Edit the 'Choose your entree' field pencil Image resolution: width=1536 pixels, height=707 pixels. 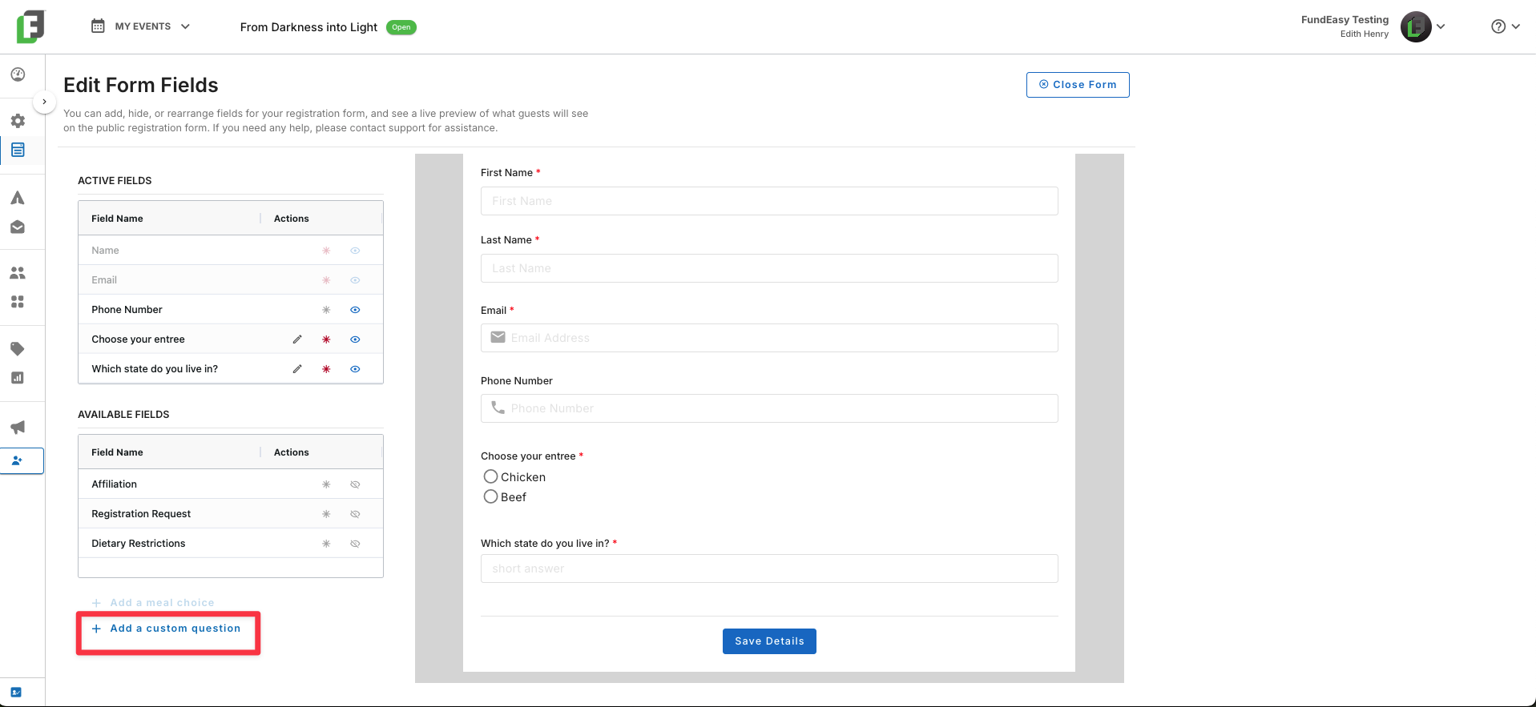297,339
